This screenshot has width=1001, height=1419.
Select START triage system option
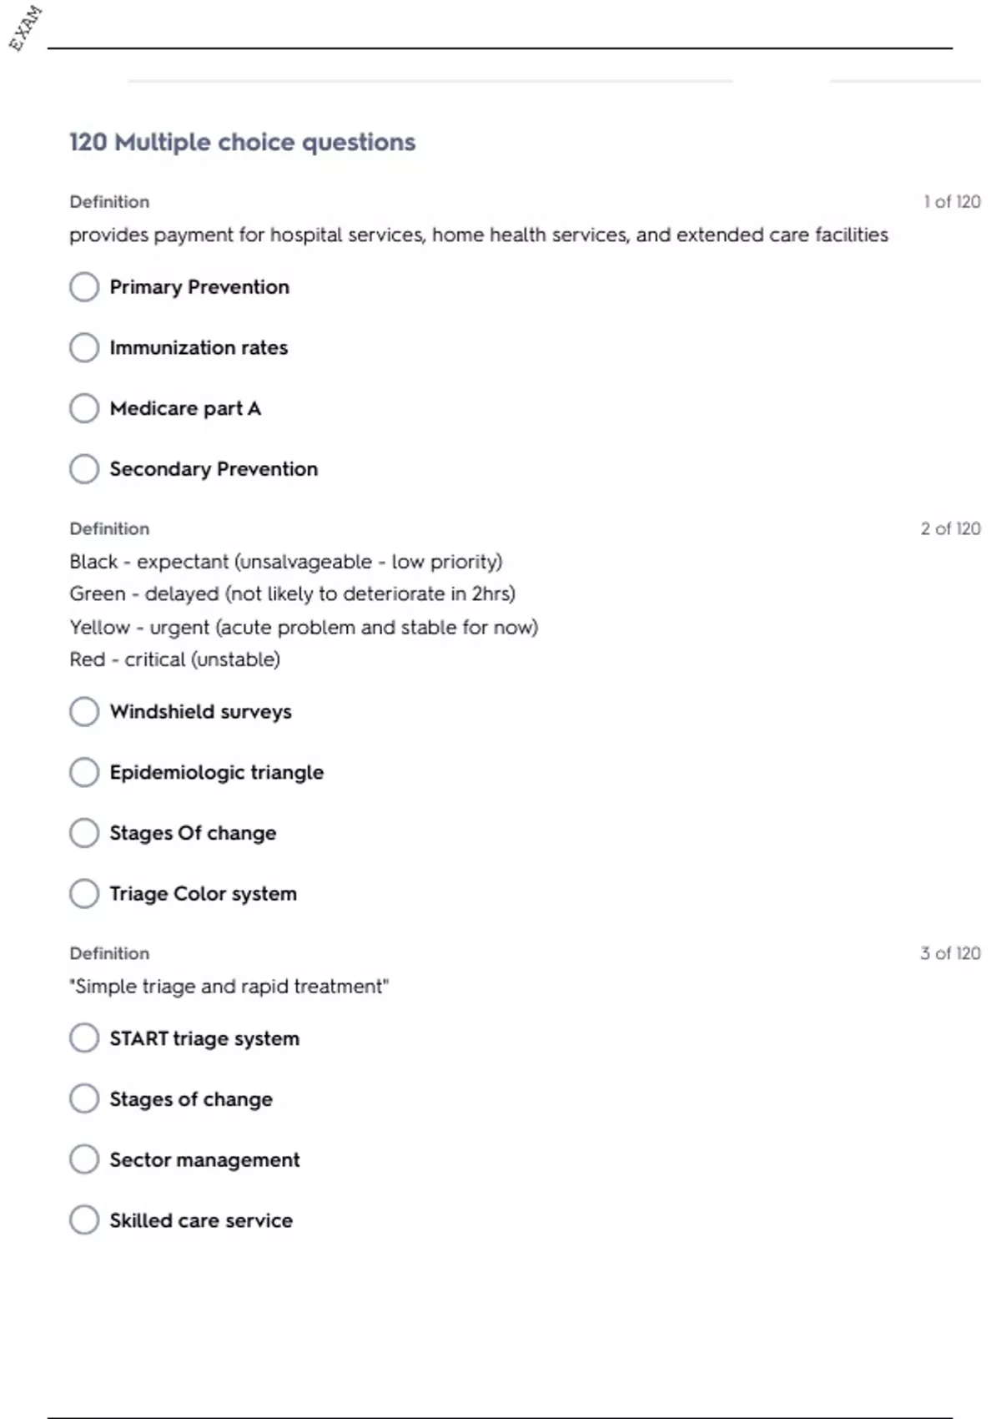(x=84, y=1038)
